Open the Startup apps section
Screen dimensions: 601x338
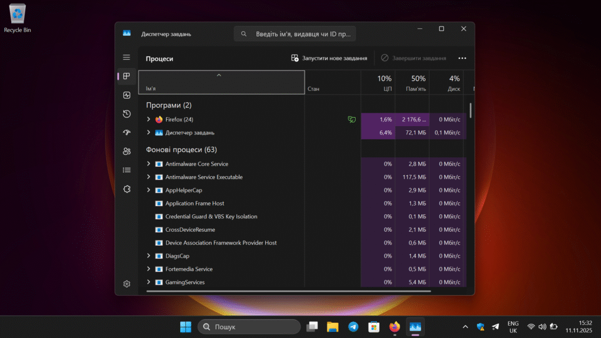click(x=127, y=132)
